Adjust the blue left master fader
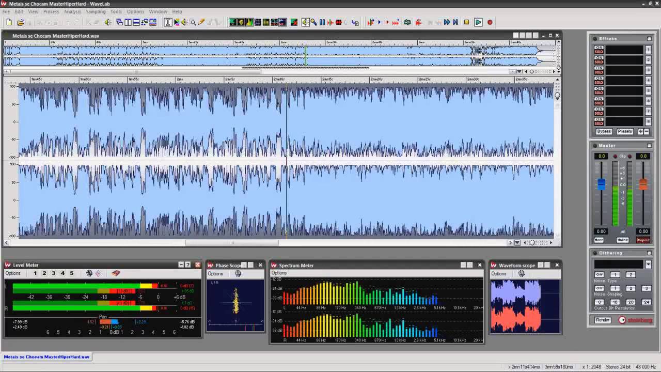This screenshot has width=661, height=372. pyautogui.click(x=601, y=184)
